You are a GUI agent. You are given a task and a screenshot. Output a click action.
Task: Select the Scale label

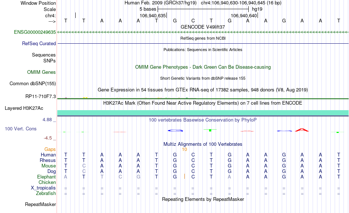click(x=50, y=9)
